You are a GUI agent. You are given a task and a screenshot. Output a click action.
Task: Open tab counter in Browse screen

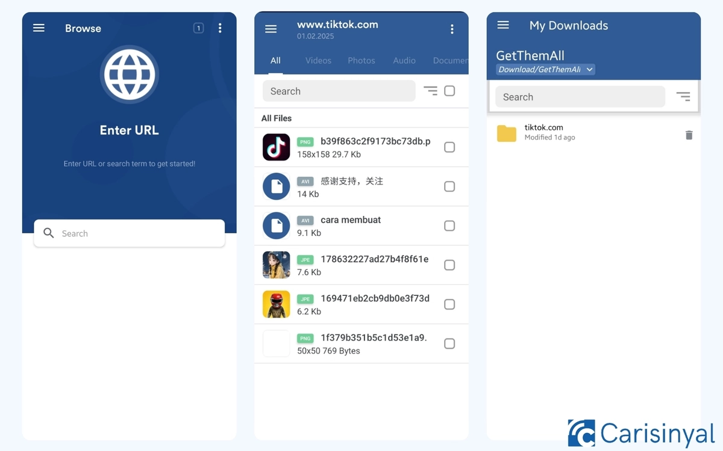pyautogui.click(x=198, y=28)
